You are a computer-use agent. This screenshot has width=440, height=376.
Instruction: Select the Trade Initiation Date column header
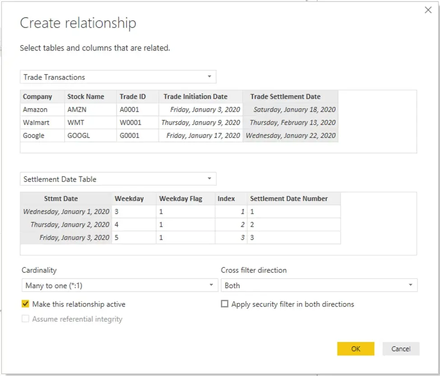(201, 97)
